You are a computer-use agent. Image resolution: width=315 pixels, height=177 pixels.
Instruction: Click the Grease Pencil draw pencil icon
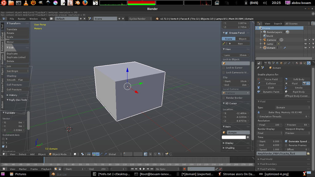[x=224, y=44]
